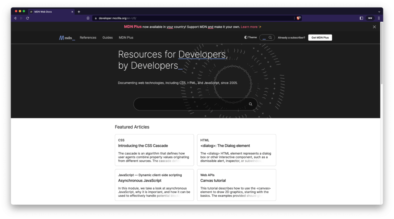The width and height of the screenshot is (394, 219).
Task: Click the site lock icon in address bar
Action: click(96, 18)
